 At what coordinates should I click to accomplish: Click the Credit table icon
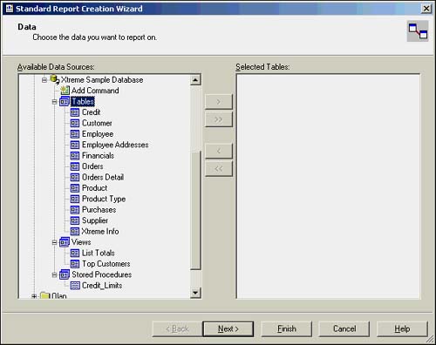(x=75, y=112)
